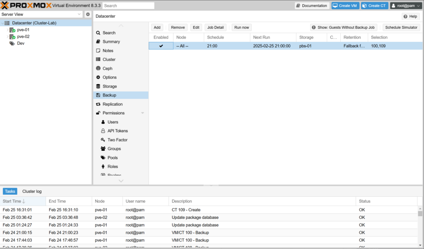Toggle the Enabled checkmark of the backup job
424x249 pixels.
coord(161,46)
